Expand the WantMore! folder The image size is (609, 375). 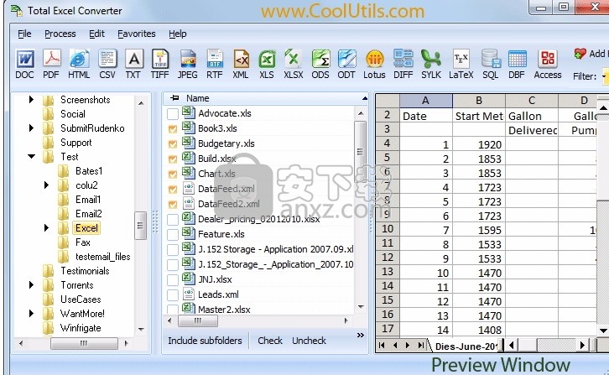[31, 313]
